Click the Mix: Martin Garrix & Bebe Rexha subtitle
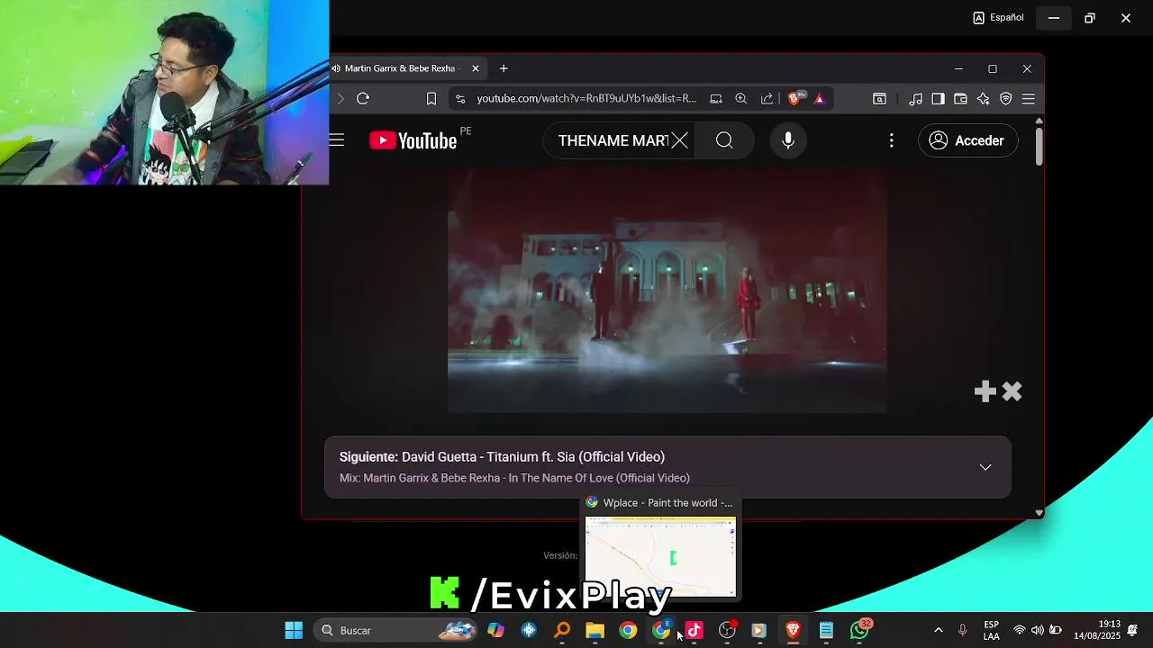The height and width of the screenshot is (648, 1153). click(x=514, y=478)
